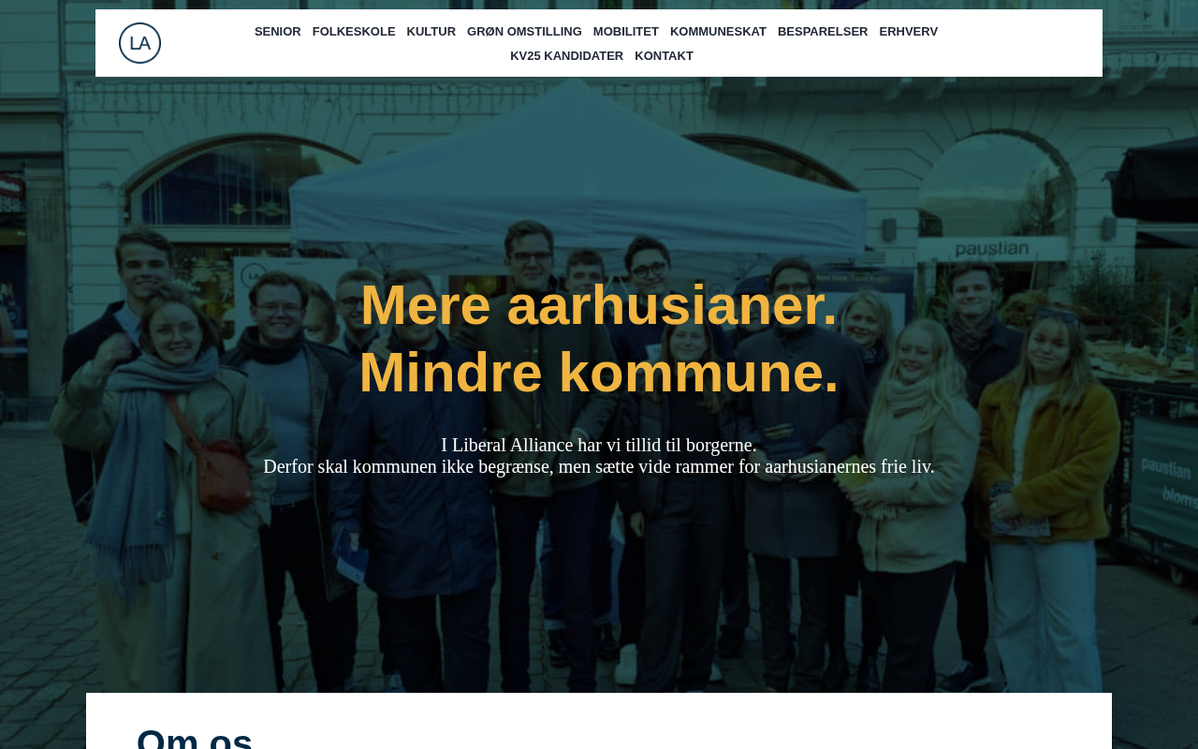View KV25 KANDIDATER page
Image resolution: width=1198 pixels, height=749 pixels.
[x=566, y=56]
